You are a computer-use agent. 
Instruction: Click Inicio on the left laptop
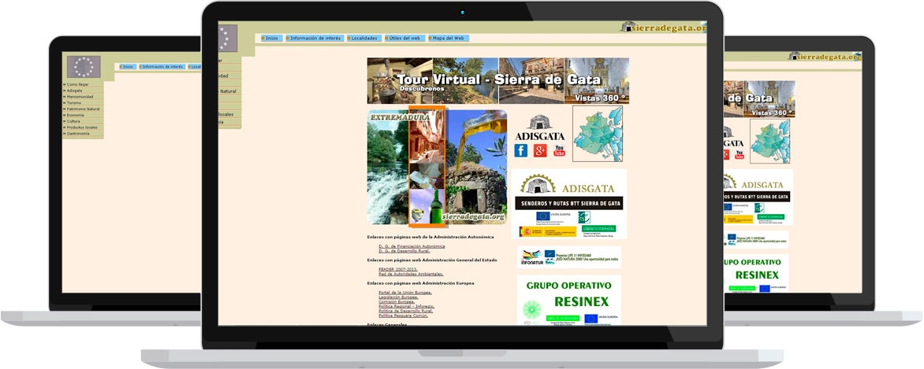(x=127, y=67)
